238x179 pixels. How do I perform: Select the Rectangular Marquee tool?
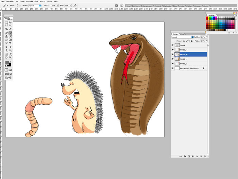point(6,22)
